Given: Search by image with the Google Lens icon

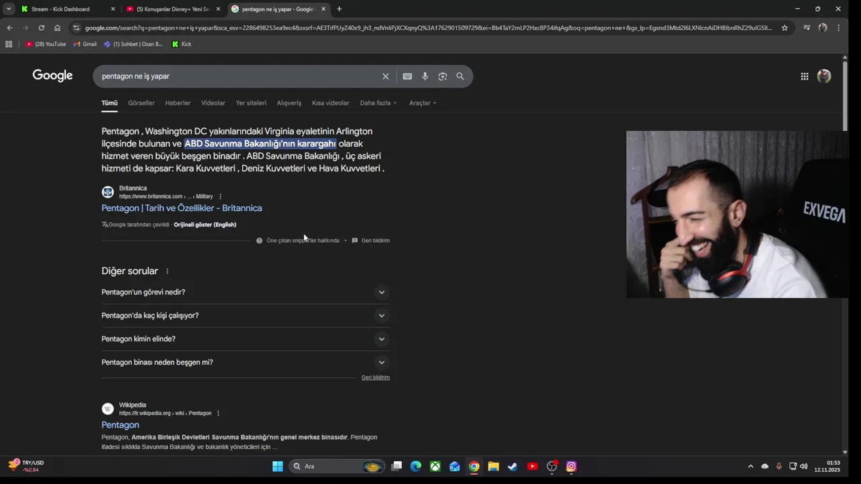Looking at the screenshot, I should [443, 77].
